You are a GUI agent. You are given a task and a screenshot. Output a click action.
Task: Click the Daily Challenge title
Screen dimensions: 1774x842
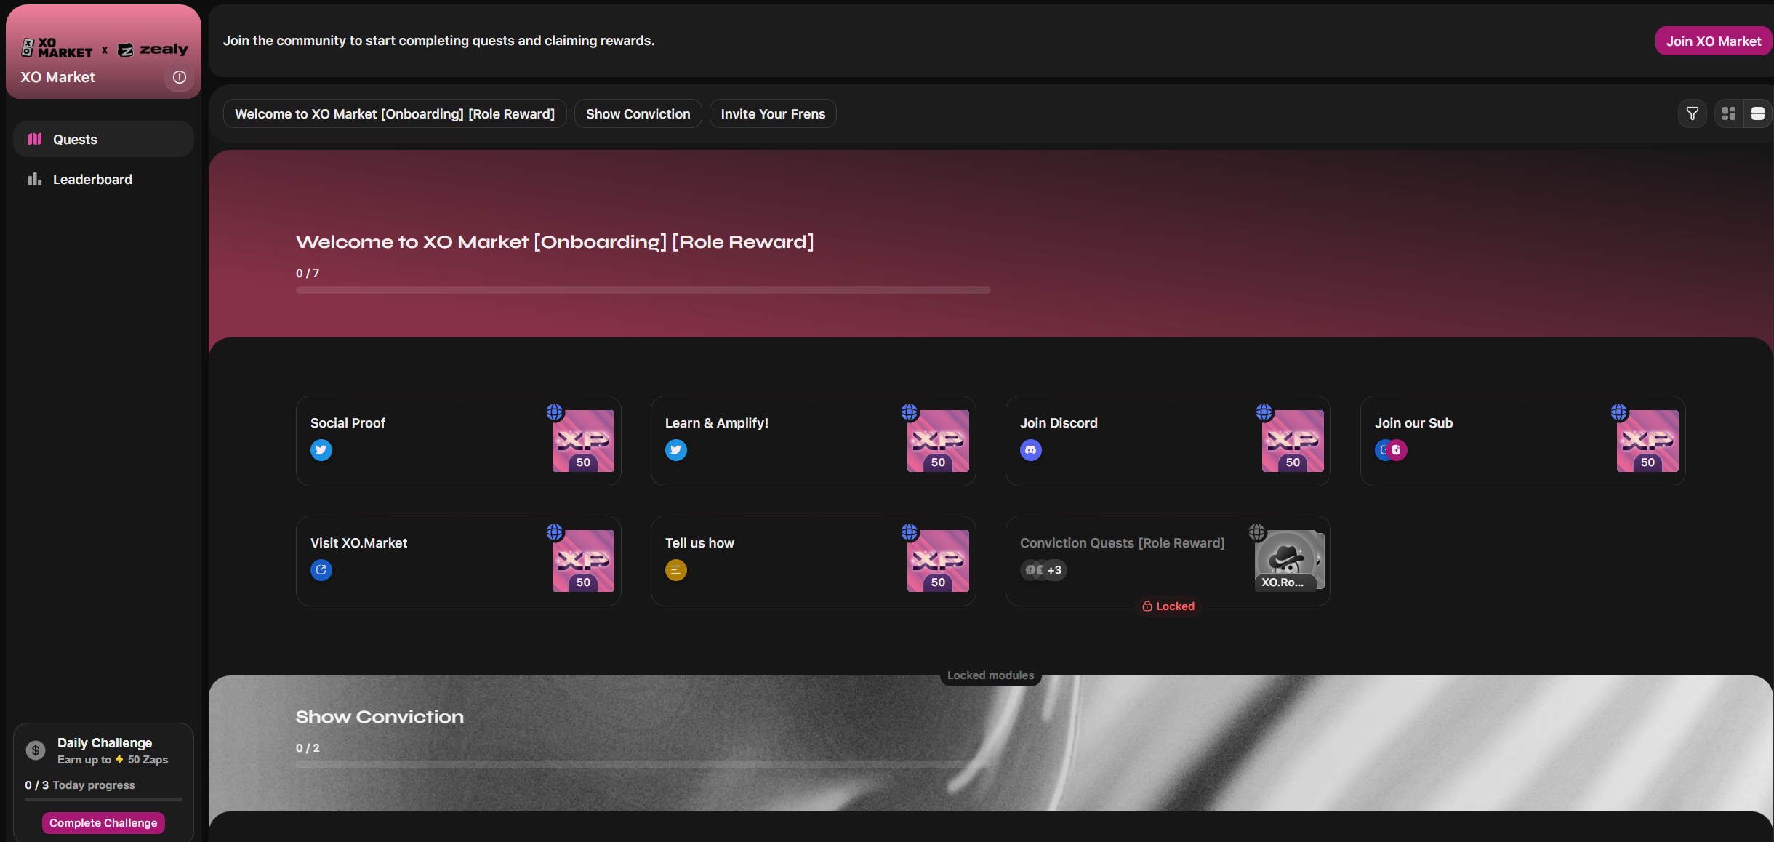click(x=105, y=742)
